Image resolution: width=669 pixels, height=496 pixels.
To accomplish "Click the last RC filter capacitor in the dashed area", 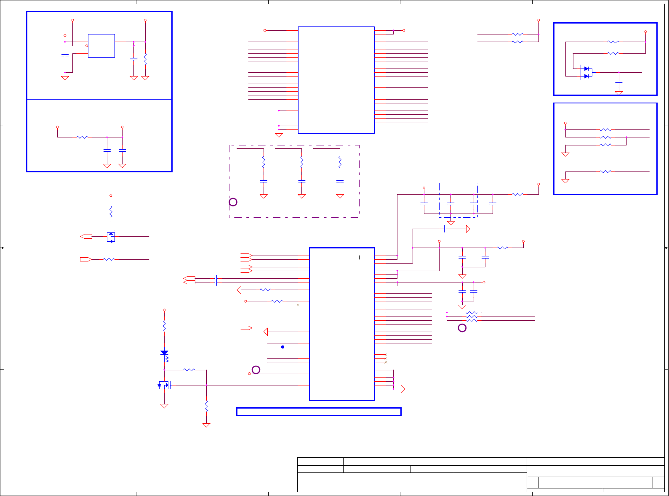I will tap(340, 181).
